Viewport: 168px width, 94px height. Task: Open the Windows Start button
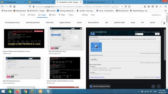[x=3, y=91]
